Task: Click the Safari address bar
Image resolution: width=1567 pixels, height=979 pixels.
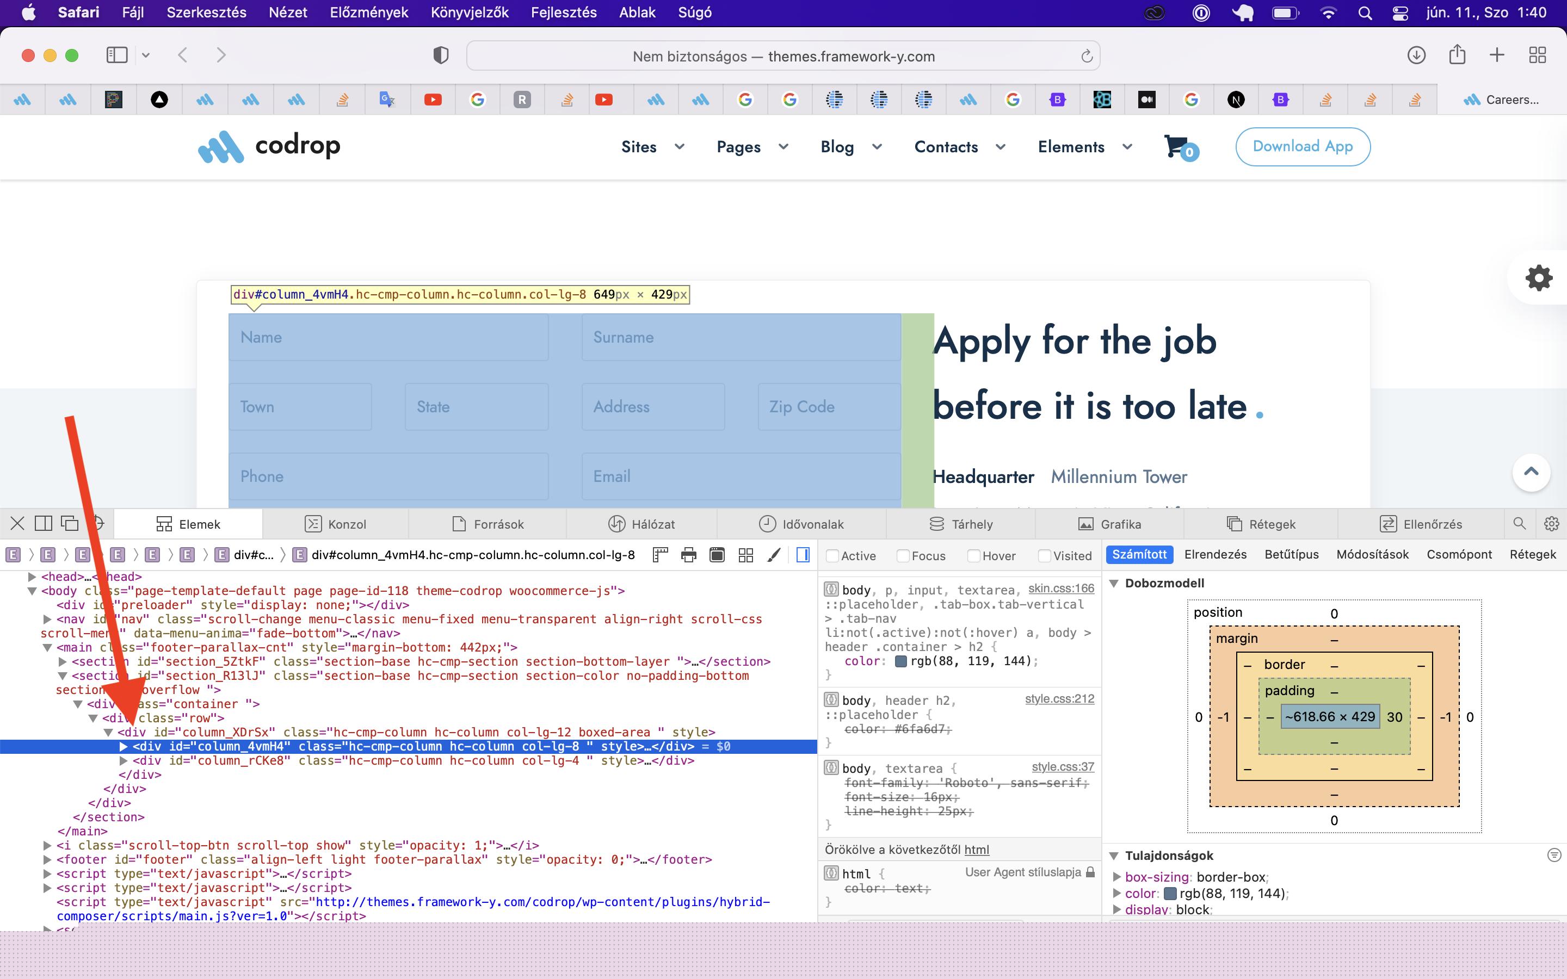Action: point(783,57)
